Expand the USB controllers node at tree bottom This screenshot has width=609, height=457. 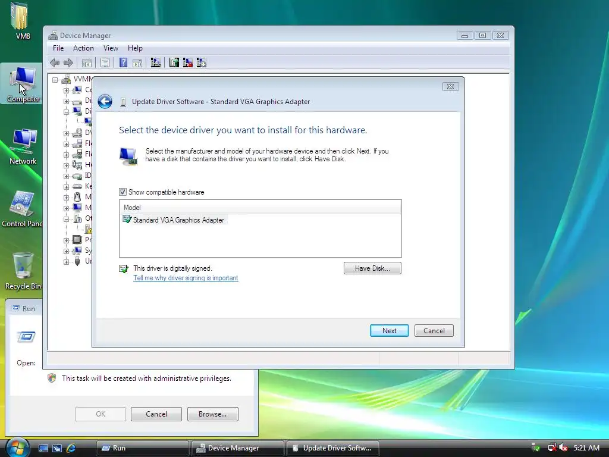[66, 262]
